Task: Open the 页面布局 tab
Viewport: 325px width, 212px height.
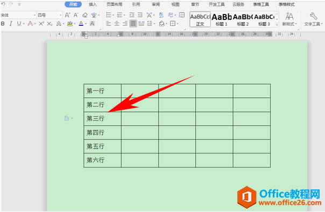Action: pos(114,4)
